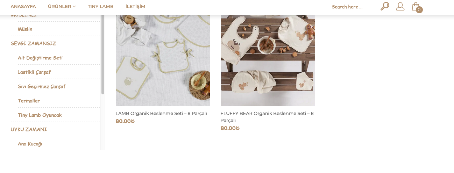Expand the ÜRÜNLER dropdown menu

click(x=62, y=6)
